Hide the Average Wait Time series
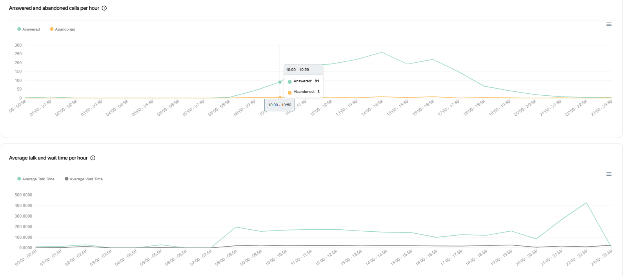The width and height of the screenshot is (624, 276). (84, 179)
